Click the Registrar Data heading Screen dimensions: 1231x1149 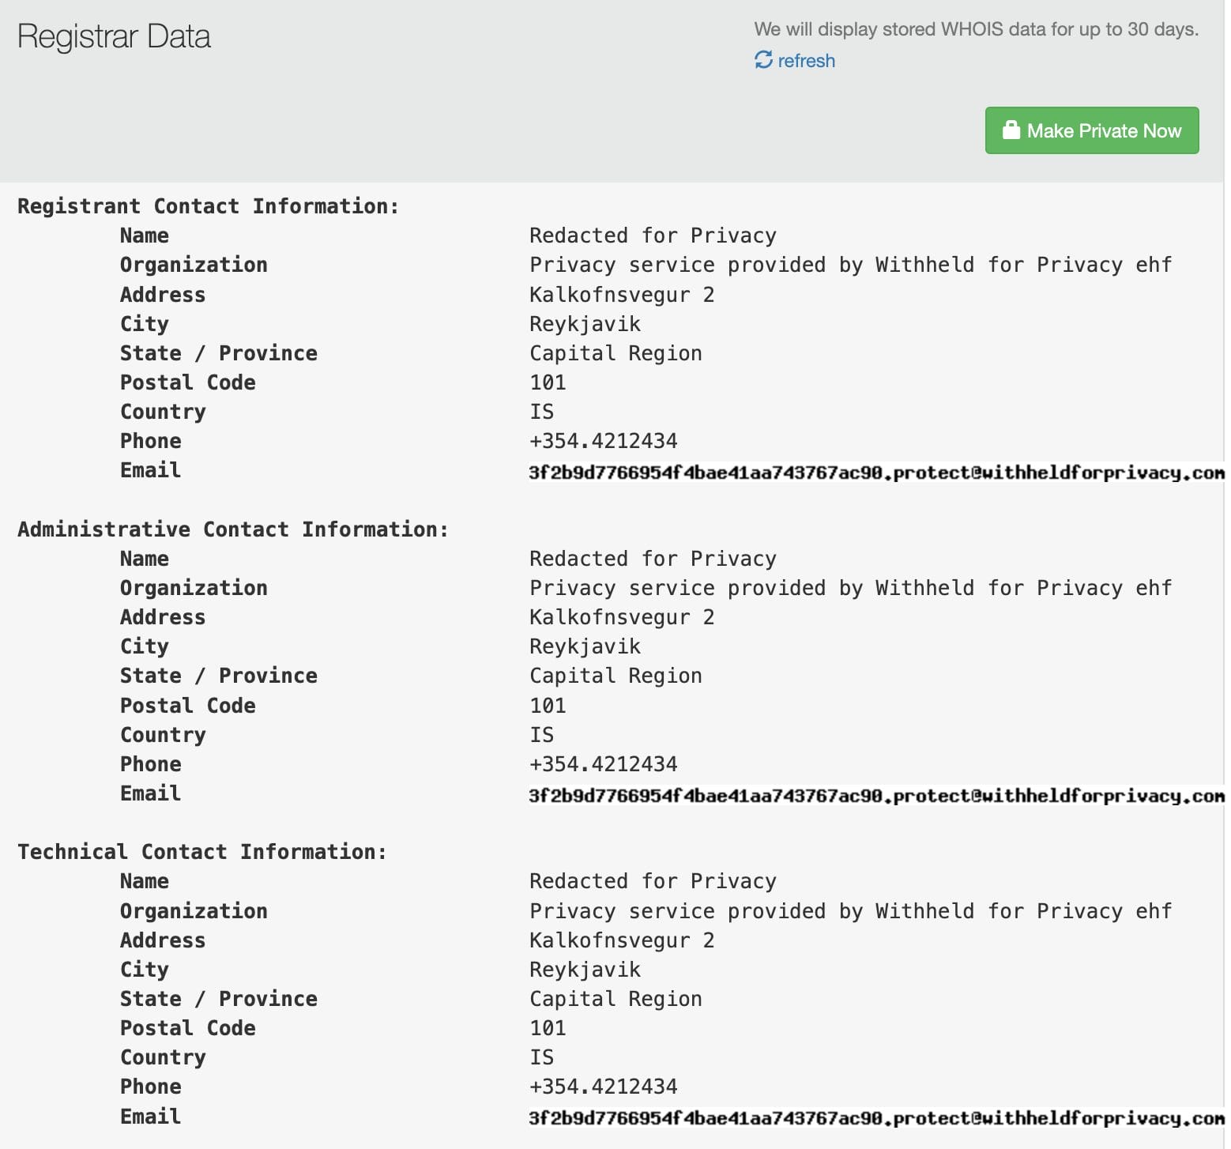pyautogui.click(x=114, y=37)
